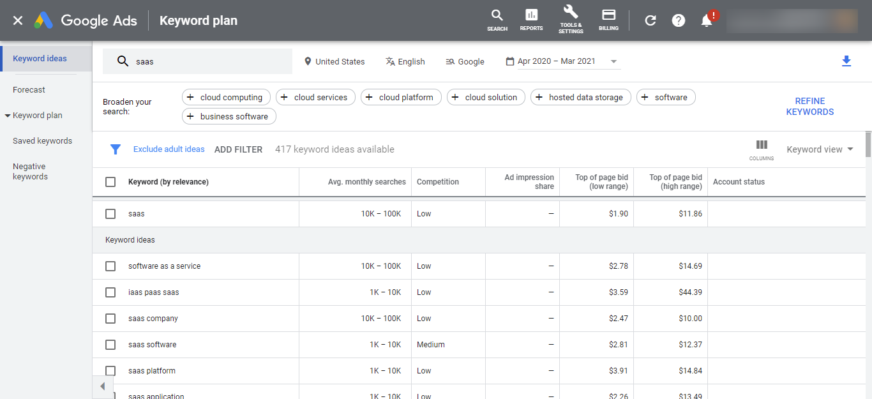Close the Keyword plan with the X icon
Image resolution: width=872 pixels, height=399 pixels.
coord(18,20)
